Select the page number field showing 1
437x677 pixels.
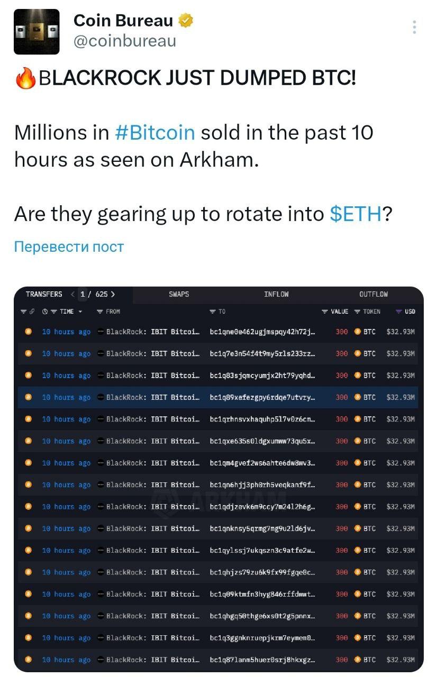click(83, 294)
